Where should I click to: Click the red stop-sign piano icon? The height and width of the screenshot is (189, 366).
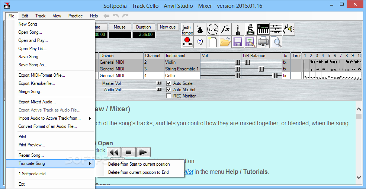click(187, 42)
